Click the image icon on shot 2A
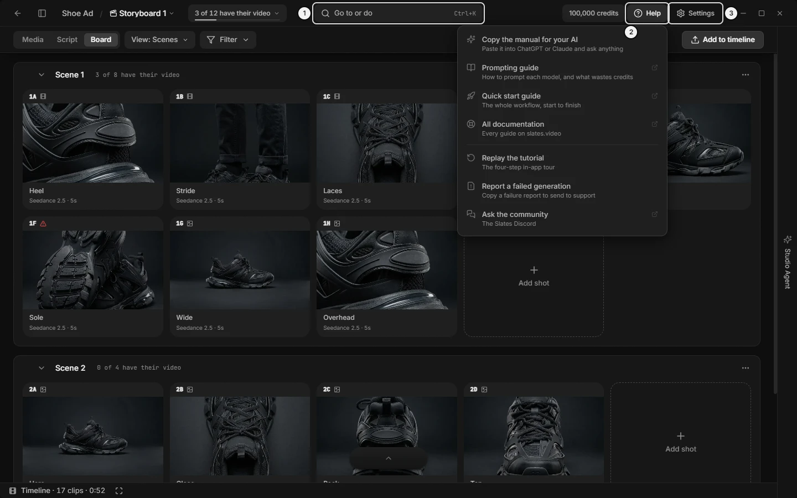 (x=43, y=390)
